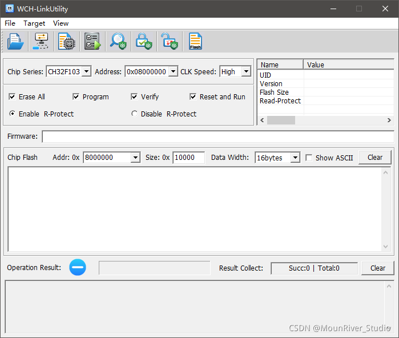The height and width of the screenshot is (338, 399).
Task: Click the Succ:0 | Total:0 result field
Action: (x=315, y=268)
